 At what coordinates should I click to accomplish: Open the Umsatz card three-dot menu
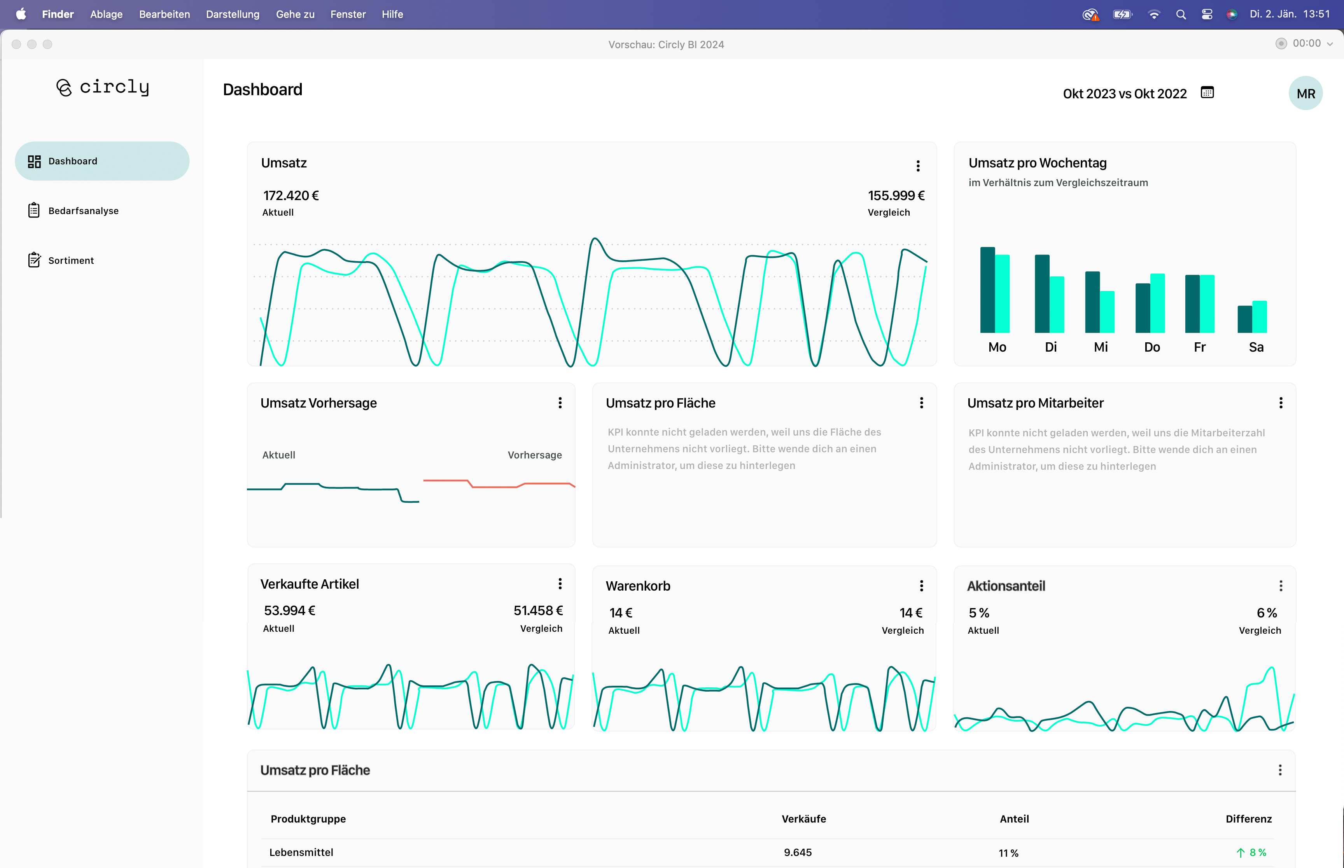918,166
